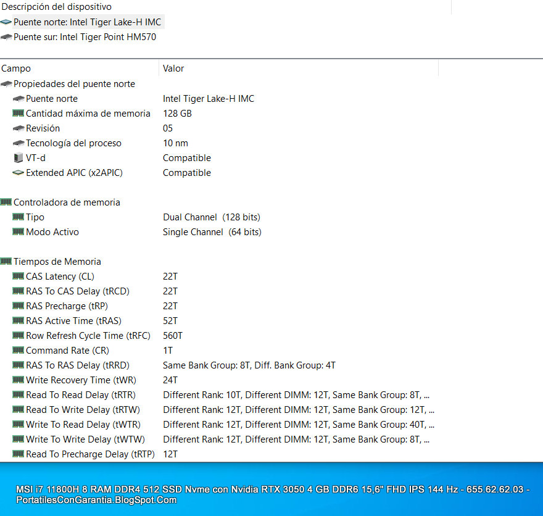
Task: Click the Modo Activo field label
Action: click(52, 232)
